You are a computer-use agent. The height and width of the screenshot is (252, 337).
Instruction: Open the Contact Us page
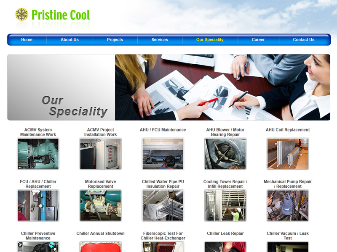pyautogui.click(x=303, y=39)
